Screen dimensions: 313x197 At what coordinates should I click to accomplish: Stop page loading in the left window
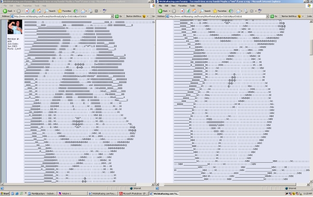(x=27, y=11)
